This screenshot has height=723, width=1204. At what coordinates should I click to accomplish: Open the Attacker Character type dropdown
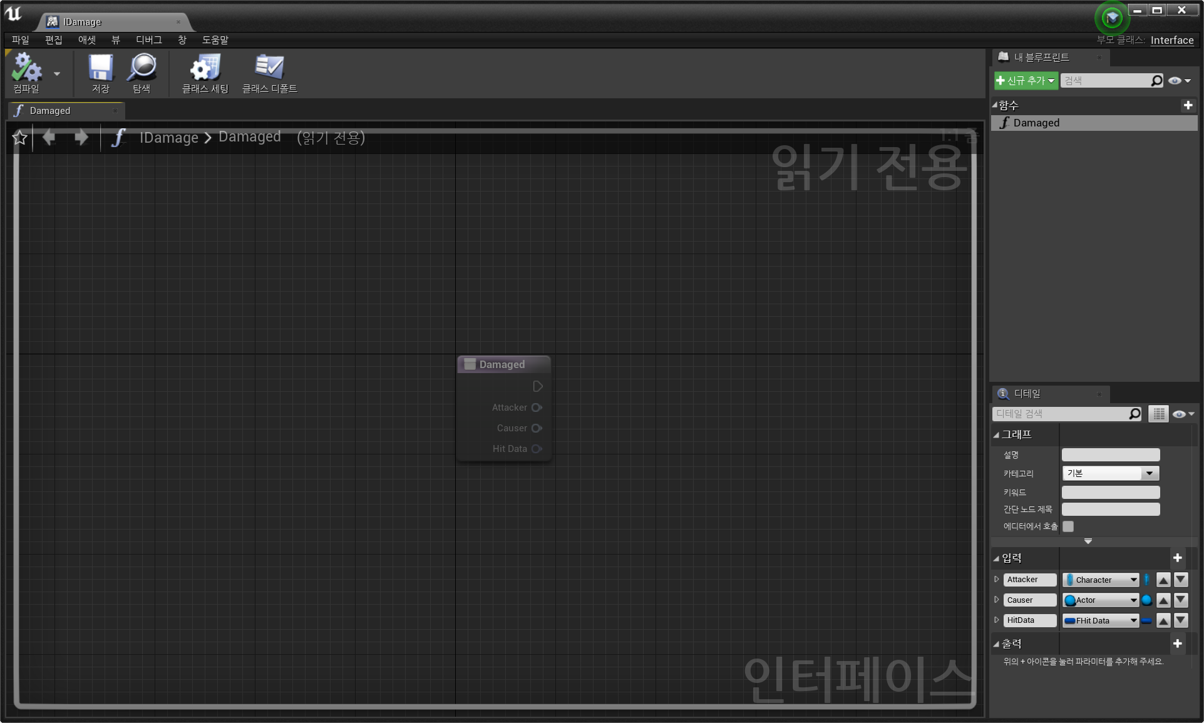[x=1101, y=580]
